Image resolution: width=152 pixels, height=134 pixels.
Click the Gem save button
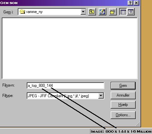coord(123,86)
